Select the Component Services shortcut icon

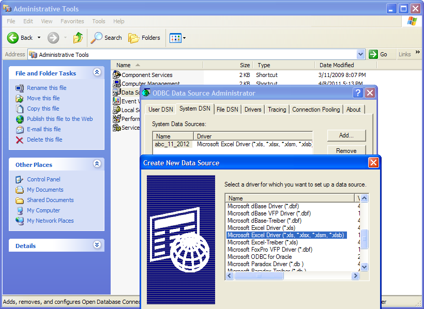[x=117, y=74]
